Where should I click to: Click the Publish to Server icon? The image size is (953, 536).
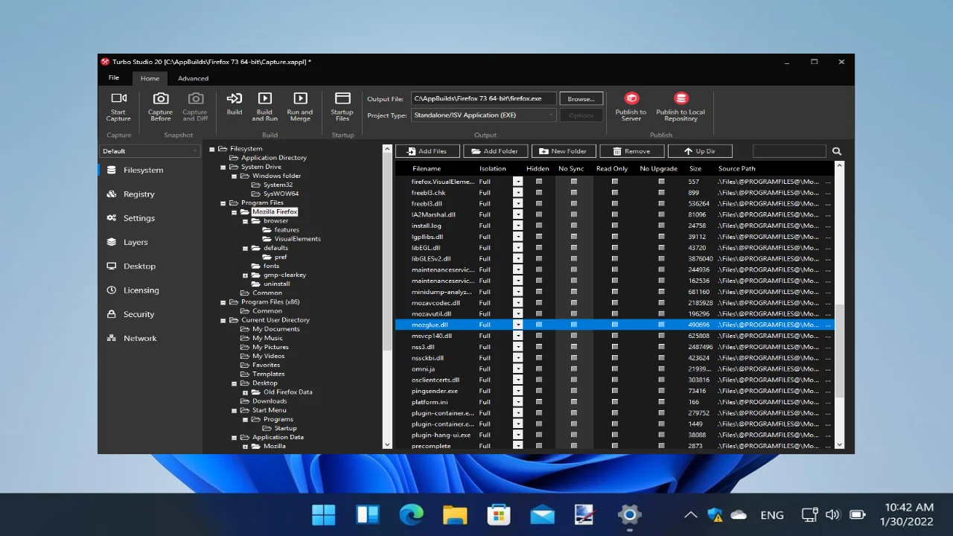631,98
